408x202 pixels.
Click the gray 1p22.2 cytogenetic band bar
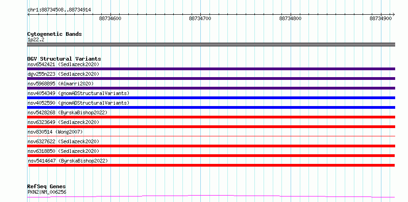pos(211,45)
